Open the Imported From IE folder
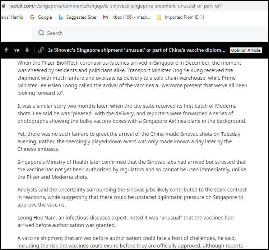Screen dimensions: 269x250 tap(181, 17)
